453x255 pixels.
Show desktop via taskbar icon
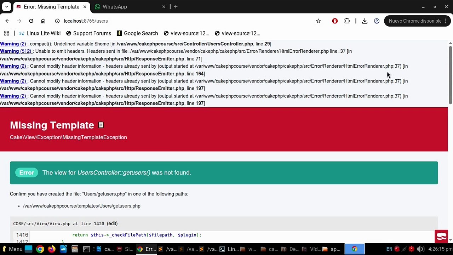coord(28,249)
